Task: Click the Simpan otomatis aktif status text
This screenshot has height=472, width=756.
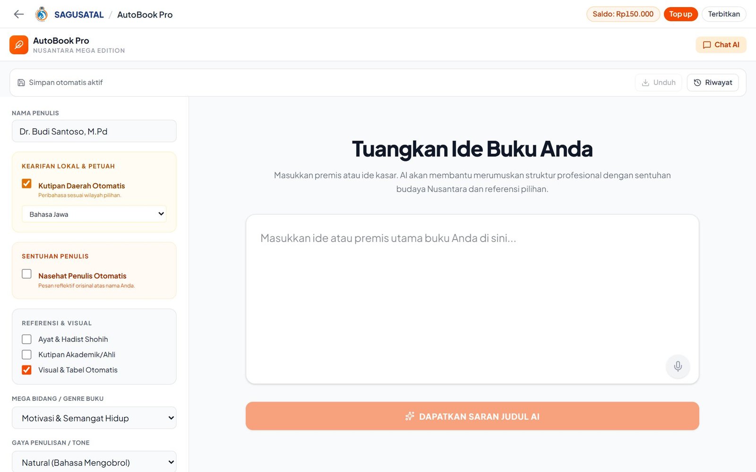Action: click(x=66, y=83)
